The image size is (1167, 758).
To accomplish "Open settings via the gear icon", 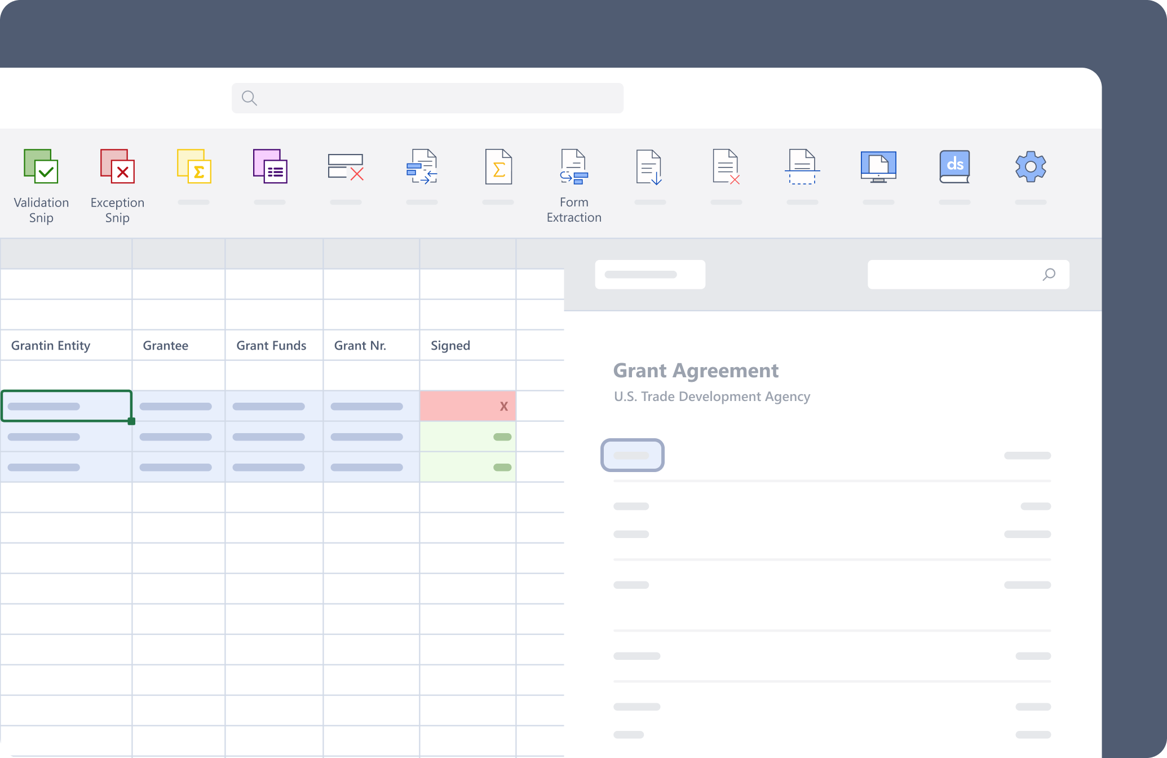I will point(1031,166).
